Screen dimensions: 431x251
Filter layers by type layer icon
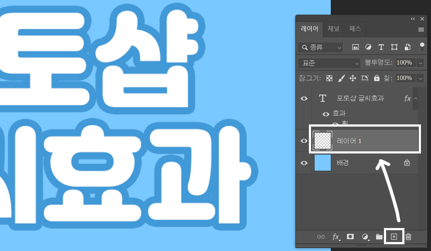coord(381,47)
